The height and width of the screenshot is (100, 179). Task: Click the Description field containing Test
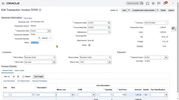click(46, 95)
